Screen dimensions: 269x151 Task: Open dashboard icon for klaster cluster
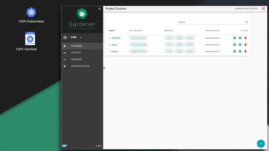(x=235, y=51)
